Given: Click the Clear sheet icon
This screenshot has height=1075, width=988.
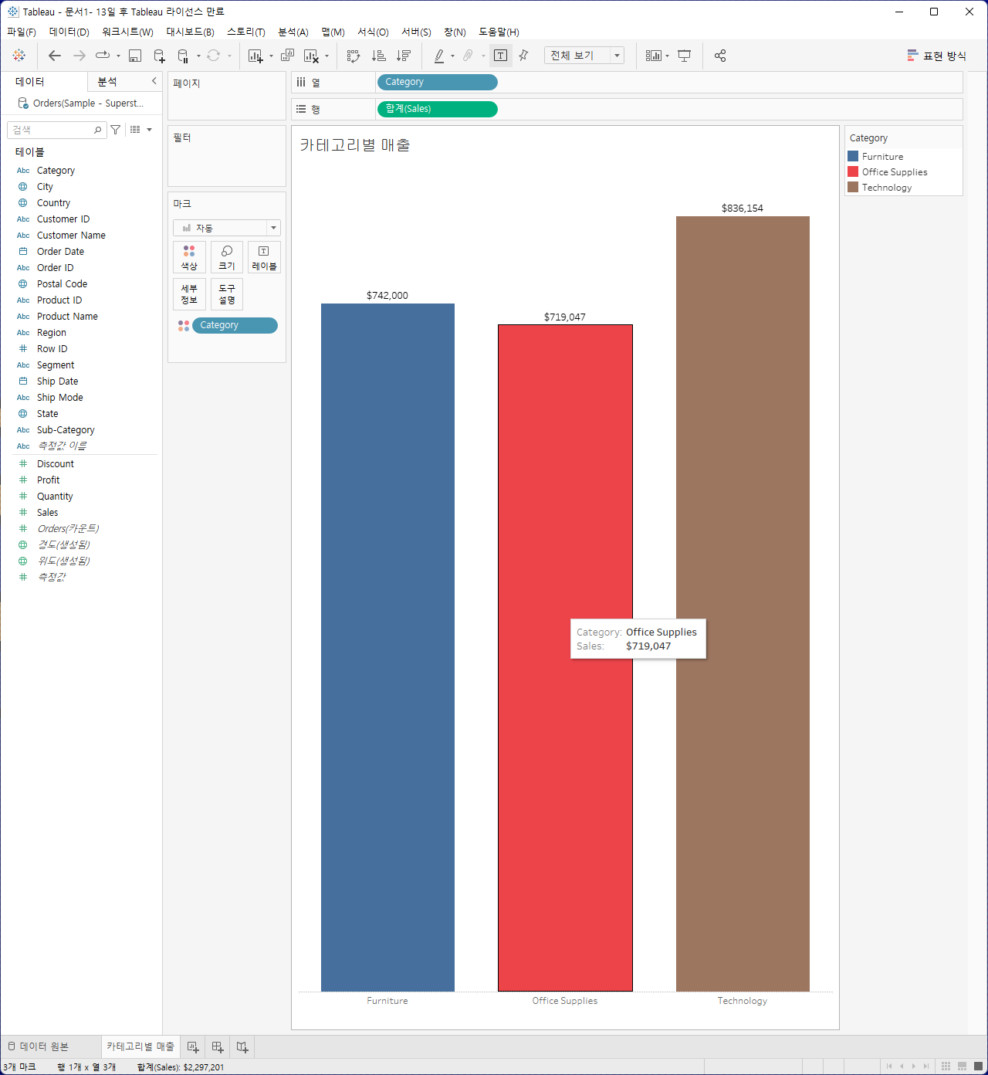Looking at the screenshot, I should pyautogui.click(x=311, y=56).
